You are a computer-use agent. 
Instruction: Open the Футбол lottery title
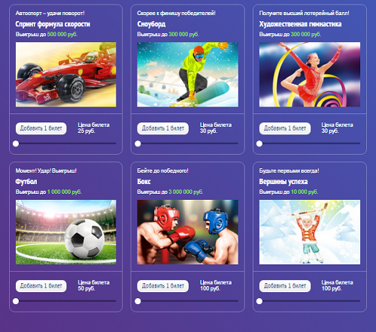point(26,182)
